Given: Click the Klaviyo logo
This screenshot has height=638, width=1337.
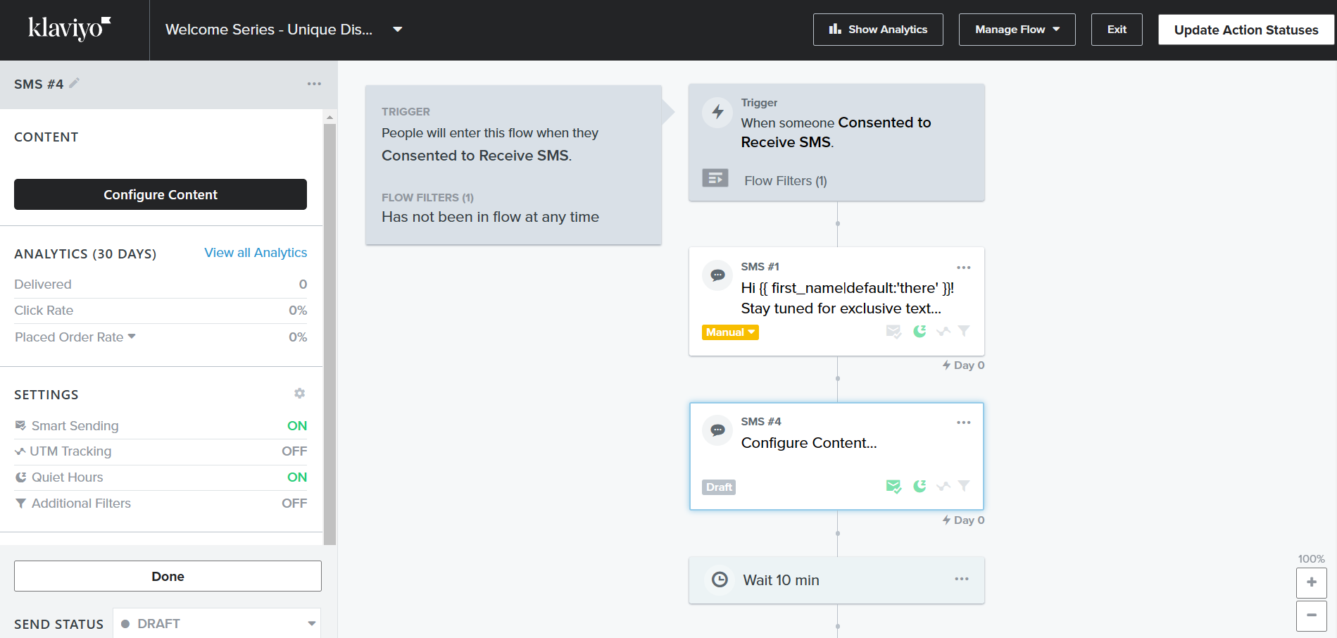Looking at the screenshot, I should pyautogui.click(x=69, y=28).
